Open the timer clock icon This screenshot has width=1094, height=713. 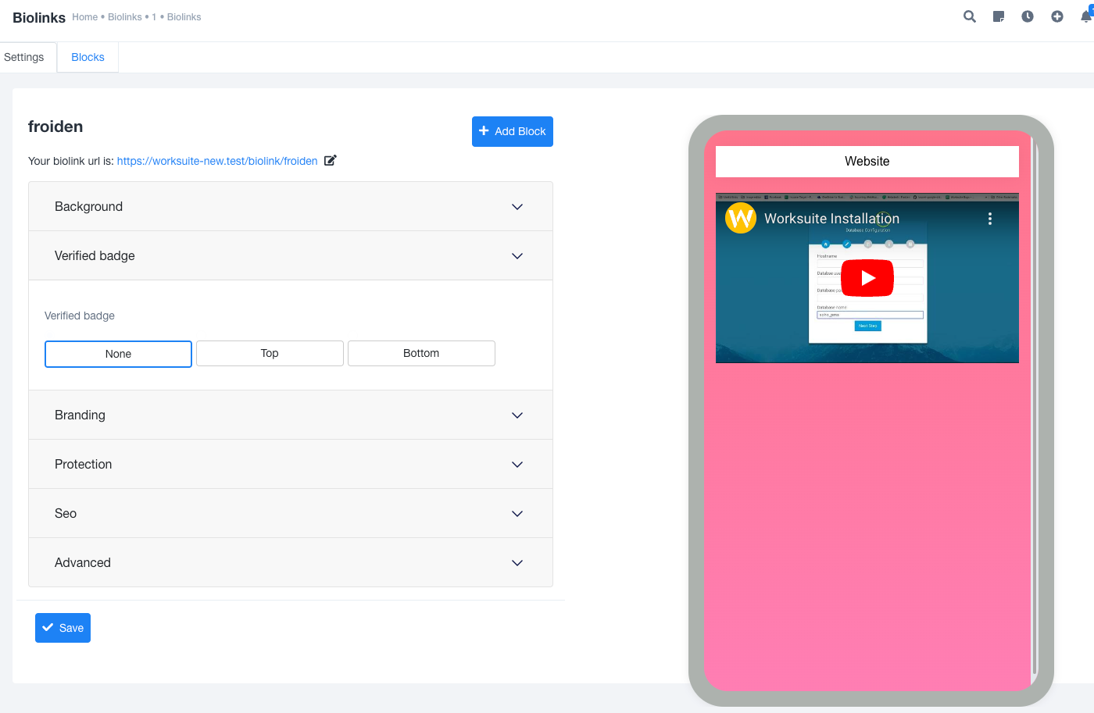tap(1028, 16)
